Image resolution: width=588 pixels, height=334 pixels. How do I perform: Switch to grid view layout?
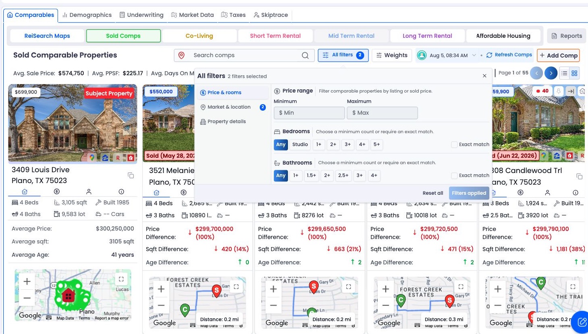click(574, 73)
